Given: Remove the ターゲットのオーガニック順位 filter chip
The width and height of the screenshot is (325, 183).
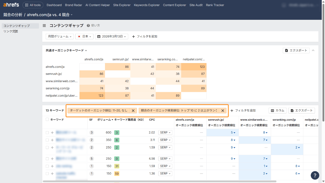Looking at the screenshot, I should (133, 110).
